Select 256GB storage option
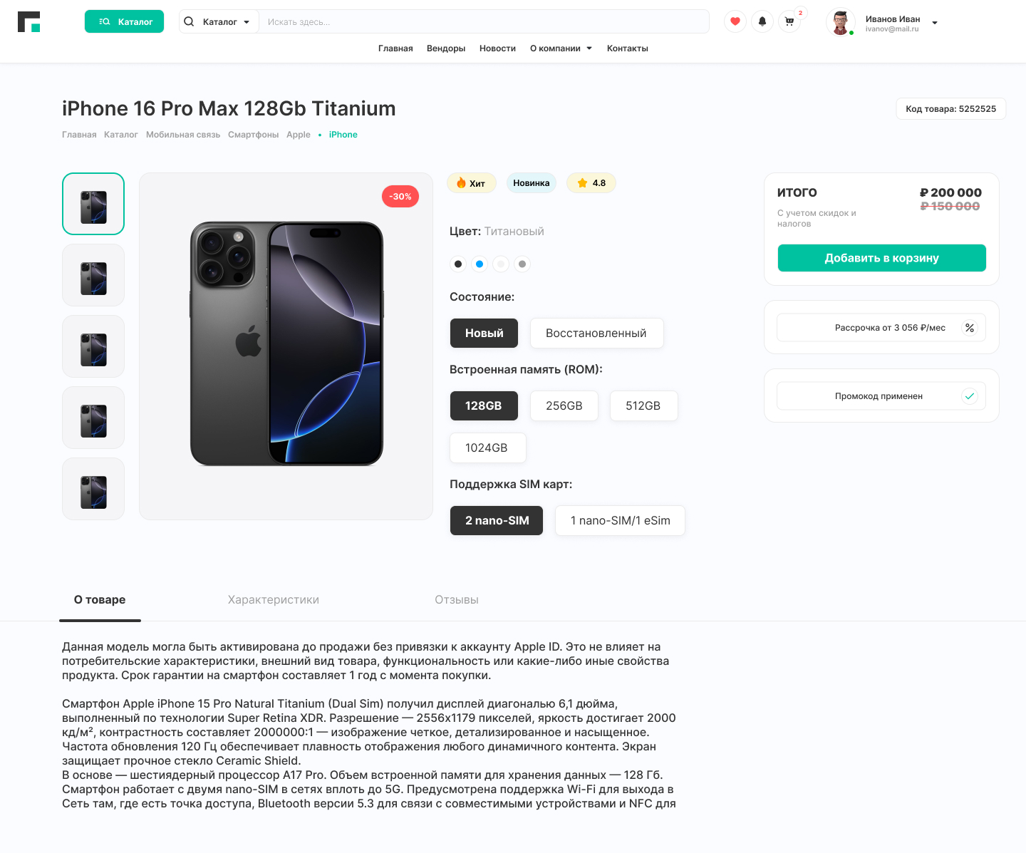This screenshot has height=853, width=1026. point(564,405)
